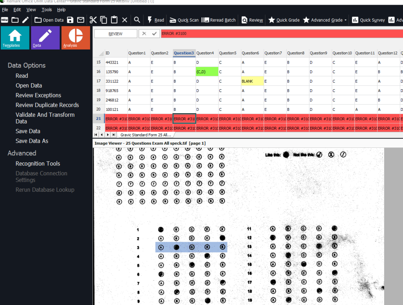Open the Help menu
This screenshot has width=403, height=305.
pyautogui.click(x=61, y=10)
